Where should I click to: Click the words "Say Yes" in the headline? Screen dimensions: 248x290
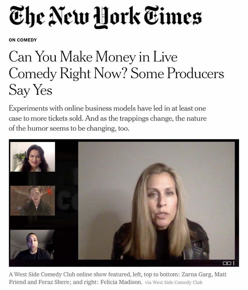(30, 90)
